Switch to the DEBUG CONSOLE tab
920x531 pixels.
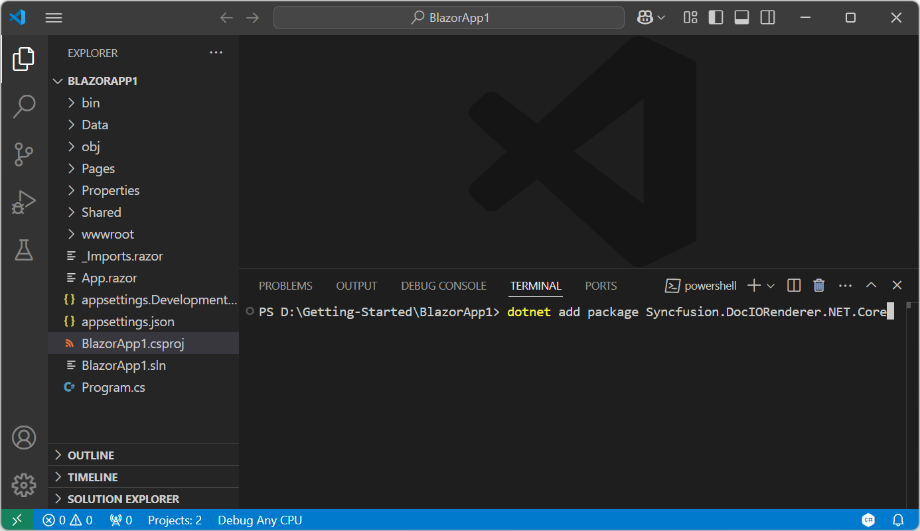coord(443,286)
